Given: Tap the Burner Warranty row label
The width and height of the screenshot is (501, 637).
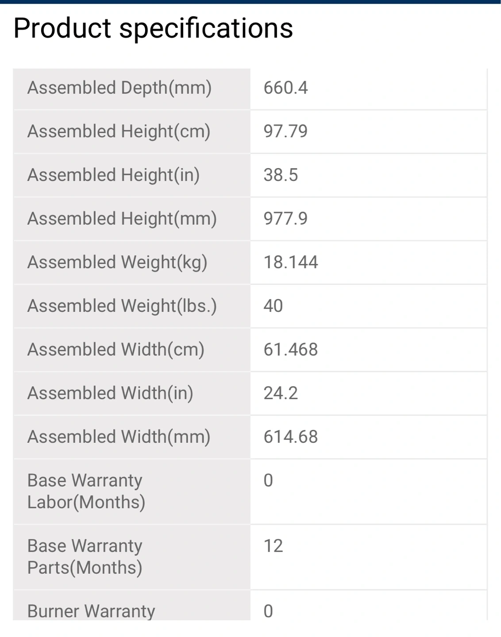Looking at the screenshot, I should [91, 611].
